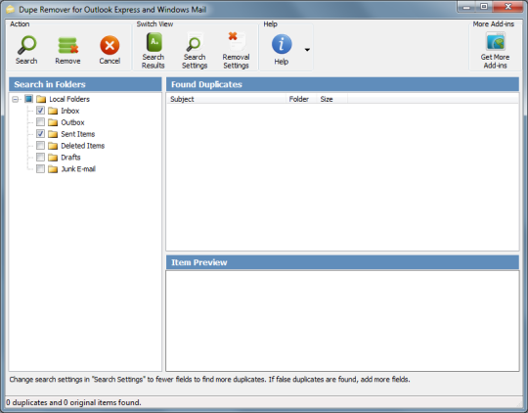Image resolution: width=528 pixels, height=413 pixels.
Task: Click inside the Item Preview pane
Action: click(342, 321)
